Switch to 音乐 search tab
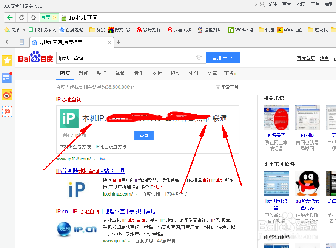This screenshot has height=248, width=336. click(x=139, y=74)
